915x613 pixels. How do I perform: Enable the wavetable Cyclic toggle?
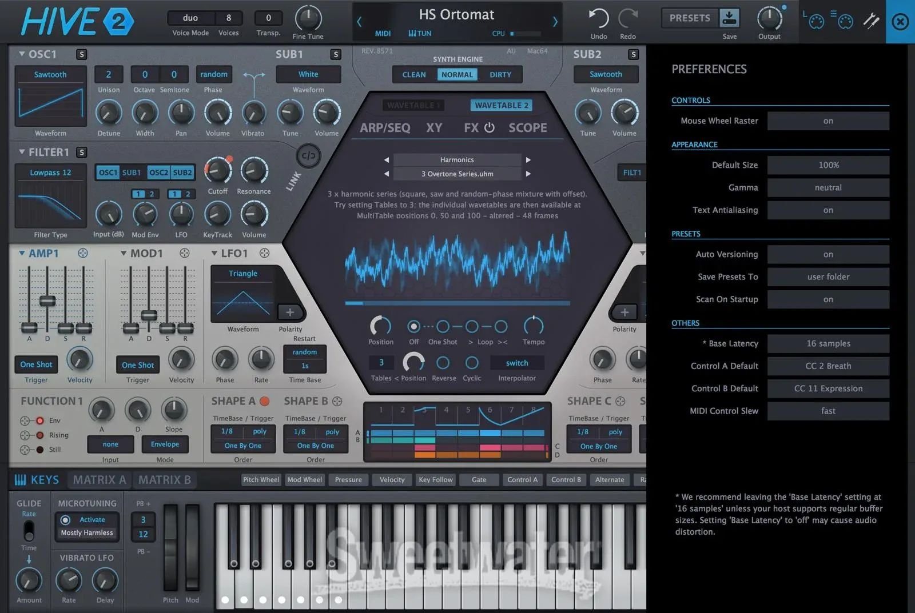pyautogui.click(x=472, y=363)
